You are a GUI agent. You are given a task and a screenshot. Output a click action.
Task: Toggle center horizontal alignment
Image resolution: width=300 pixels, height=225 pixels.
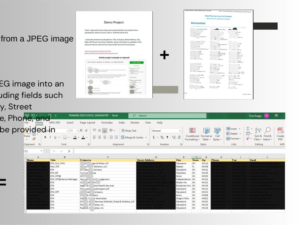[100, 137]
